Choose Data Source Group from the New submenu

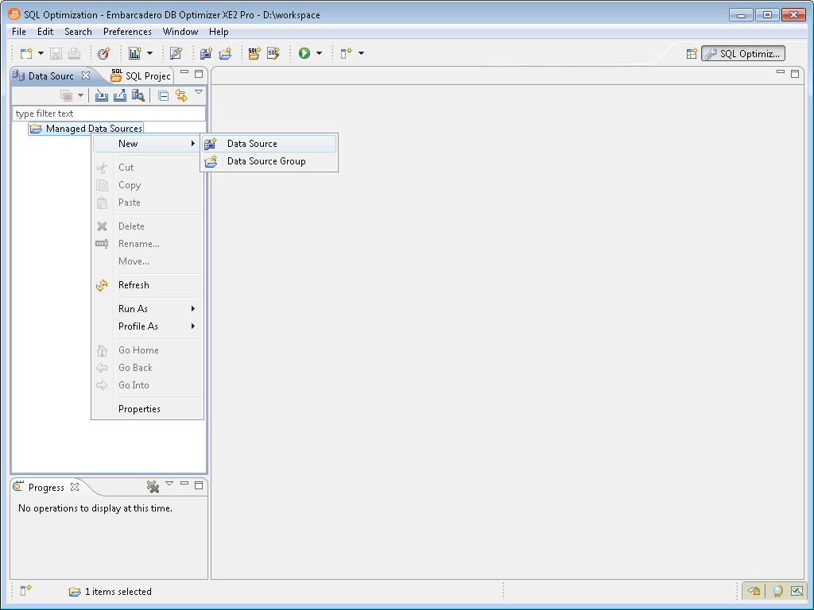pos(269,161)
